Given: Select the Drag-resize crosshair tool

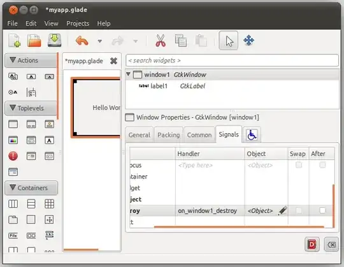Looking at the screenshot, I should point(248,40).
